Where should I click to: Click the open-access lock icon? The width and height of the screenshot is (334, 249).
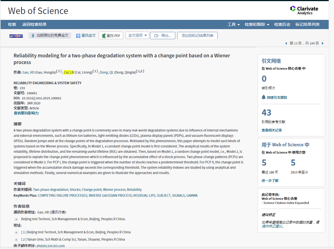[33, 36]
